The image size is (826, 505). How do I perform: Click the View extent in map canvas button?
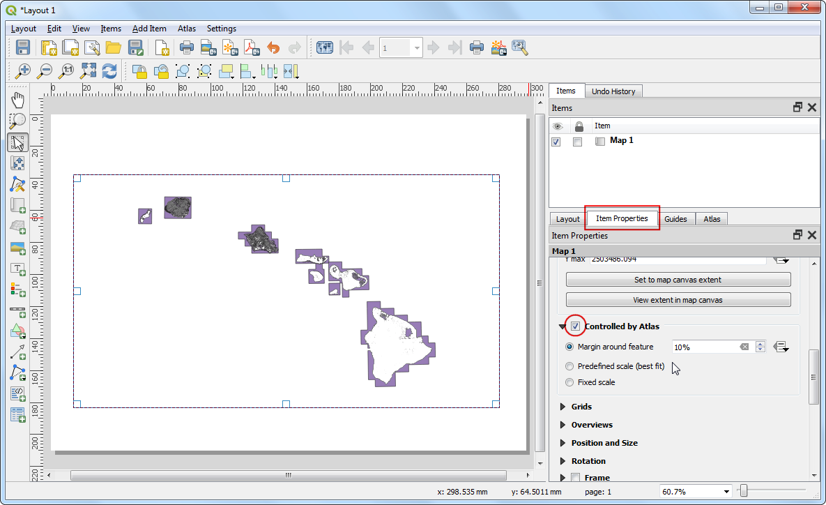coord(678,300)
